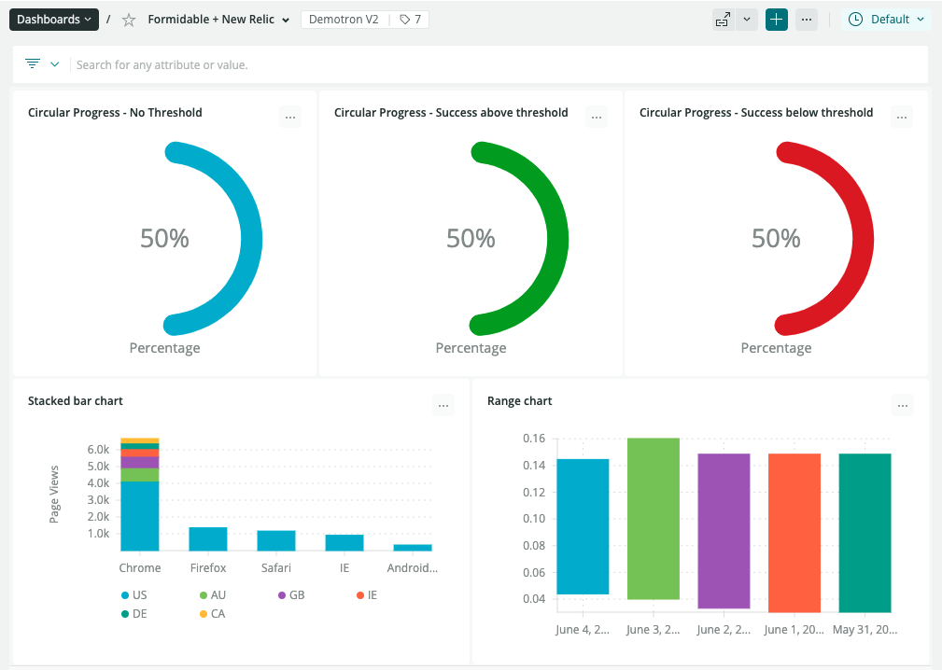Toggle the CA series in the legend
This screenshot has width=942, height=670.
click(212, 614)
